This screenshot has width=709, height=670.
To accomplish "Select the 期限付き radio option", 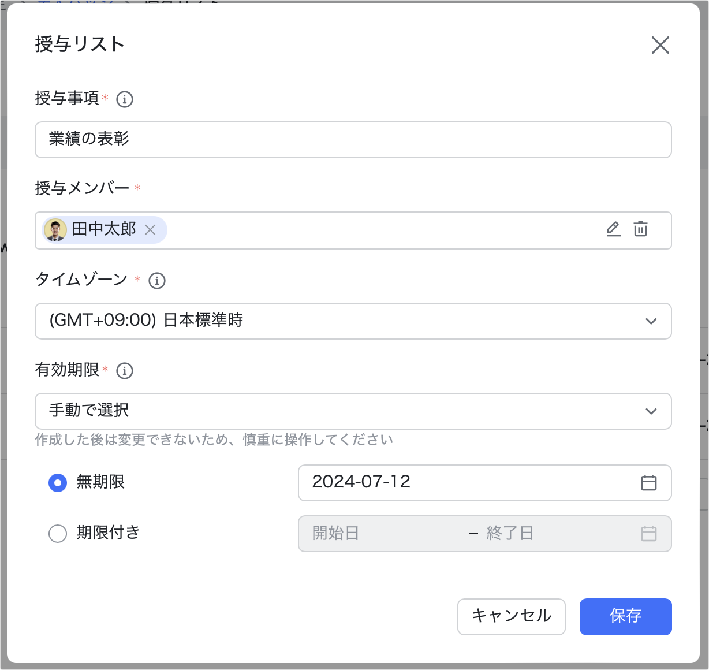I will 58,534.
